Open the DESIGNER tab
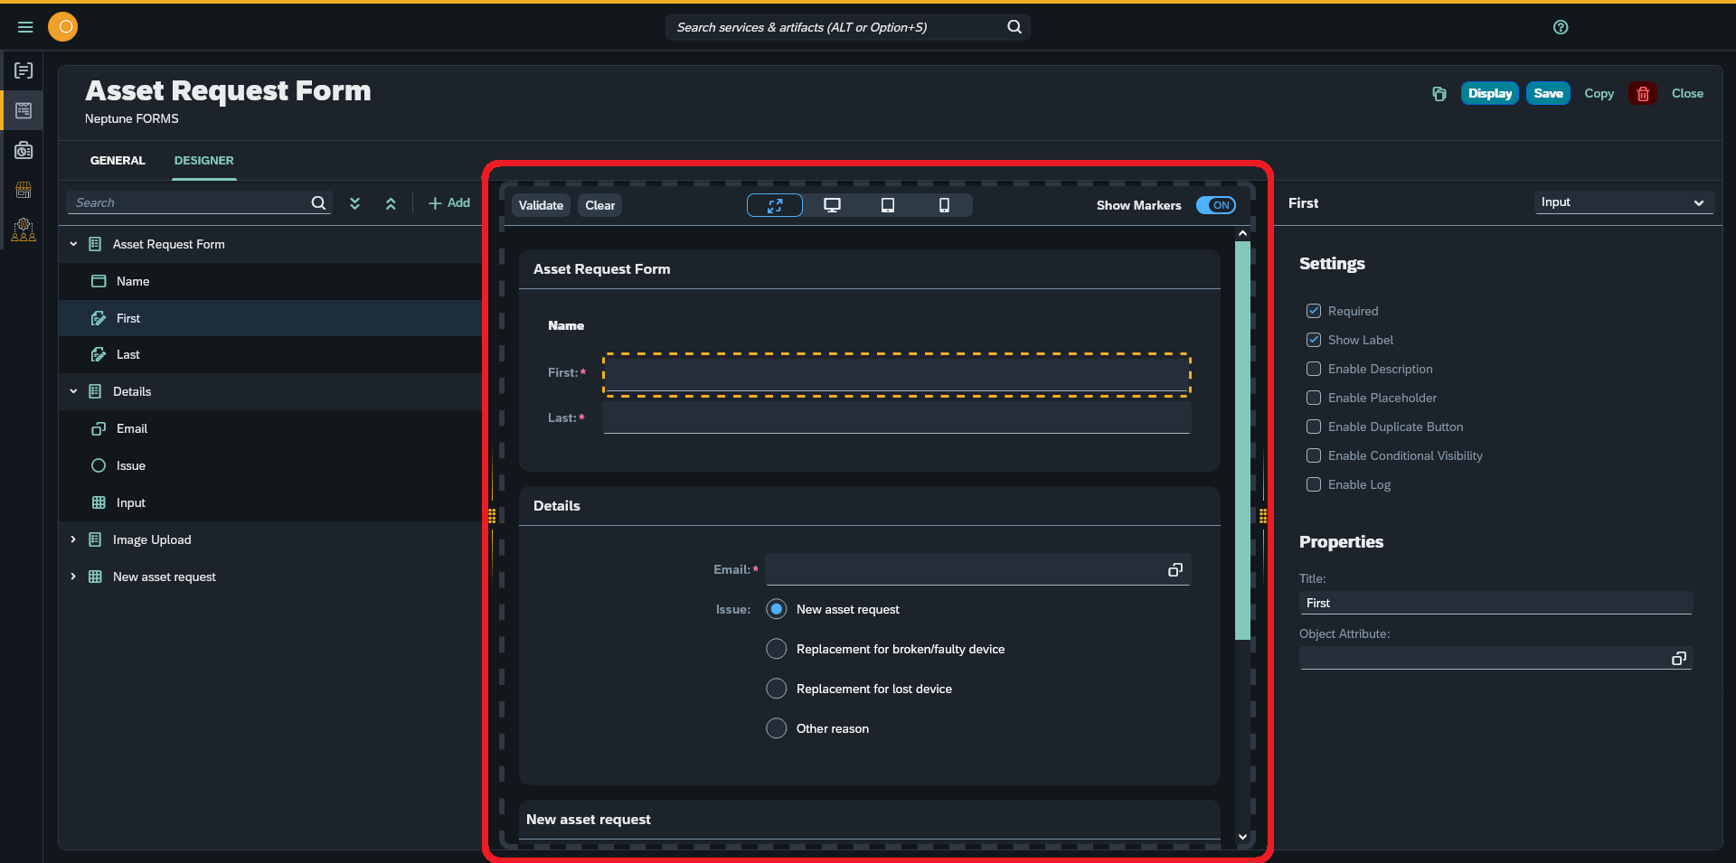 click(x=203, y=160)
